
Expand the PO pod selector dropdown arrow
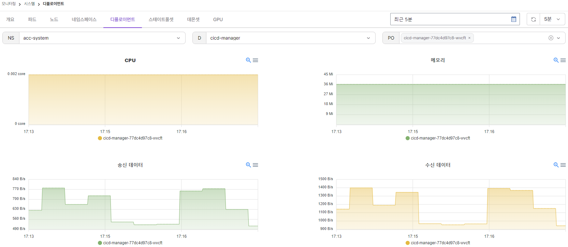[x=558, y=38]
